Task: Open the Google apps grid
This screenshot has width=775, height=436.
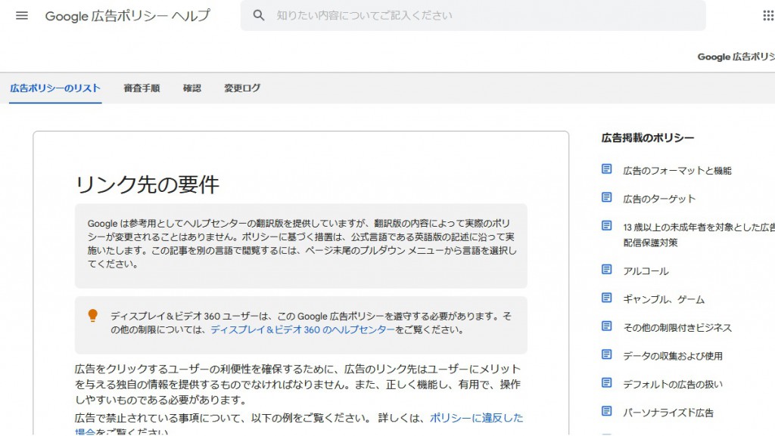Action: tap(768, 15)
